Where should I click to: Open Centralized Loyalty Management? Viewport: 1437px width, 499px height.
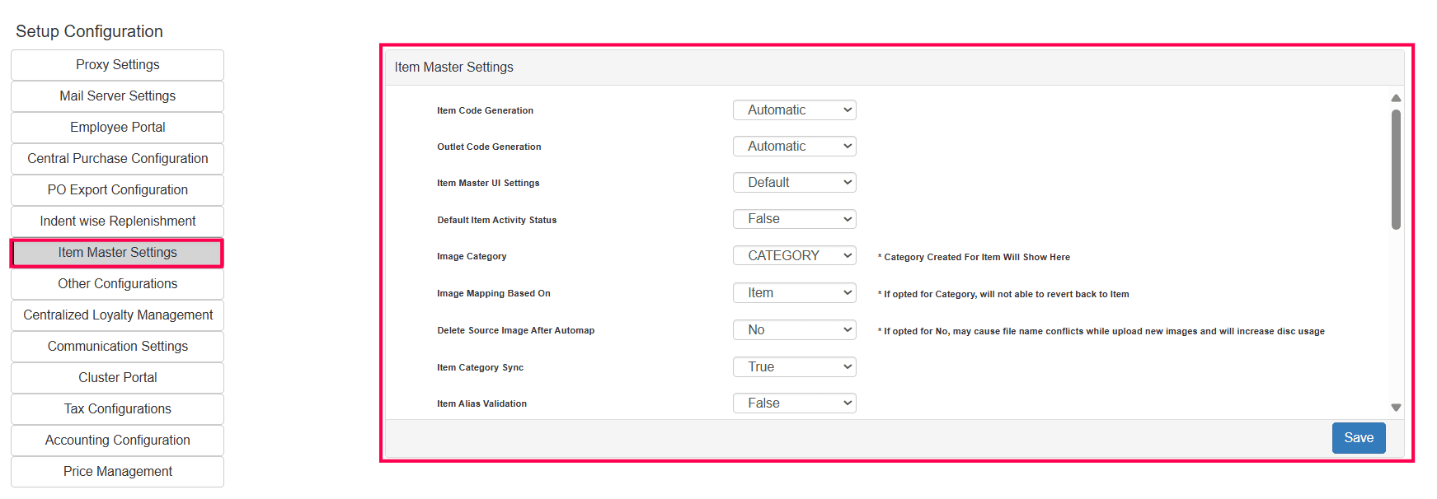[x=117, y=315]
